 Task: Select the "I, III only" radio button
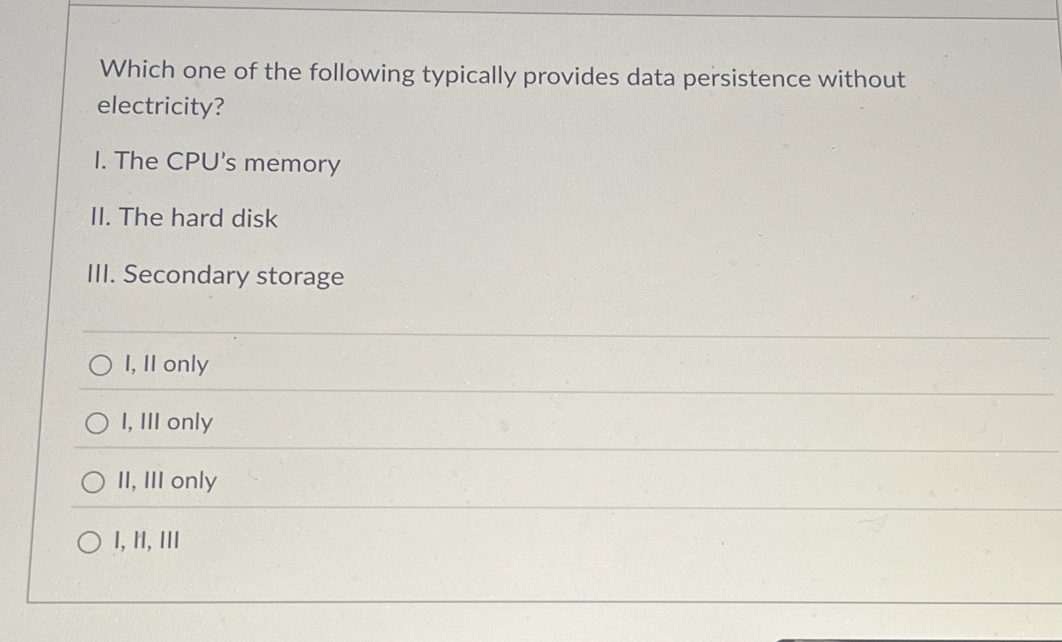pos(99,423)
